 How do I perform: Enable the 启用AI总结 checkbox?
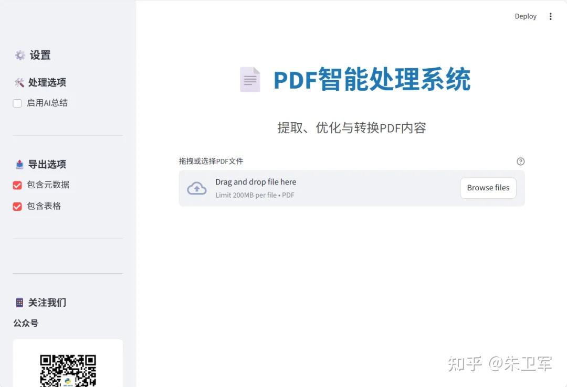click(x=17, y=103)
